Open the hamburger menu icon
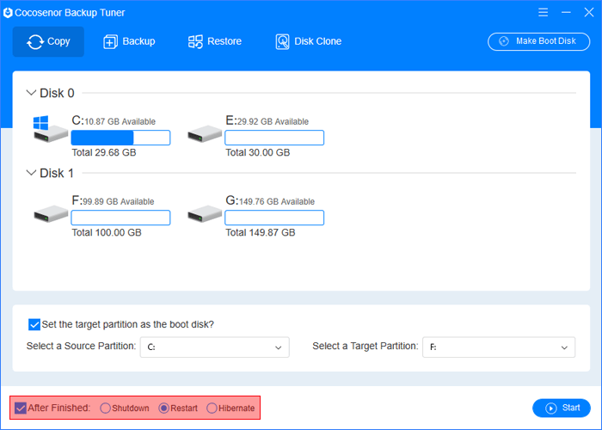The image size is (602, 430). pos(543,12)
